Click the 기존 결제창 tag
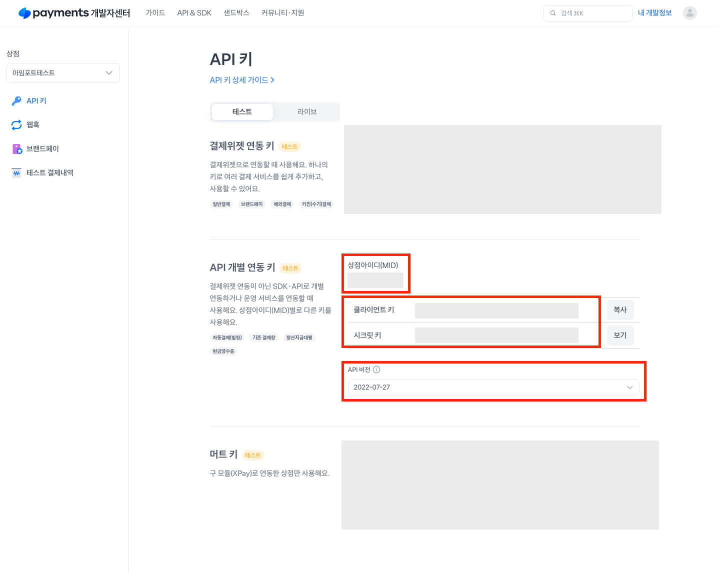Image resolution: width=718 pixels, height=572 pixels. (x=264, y=338)
